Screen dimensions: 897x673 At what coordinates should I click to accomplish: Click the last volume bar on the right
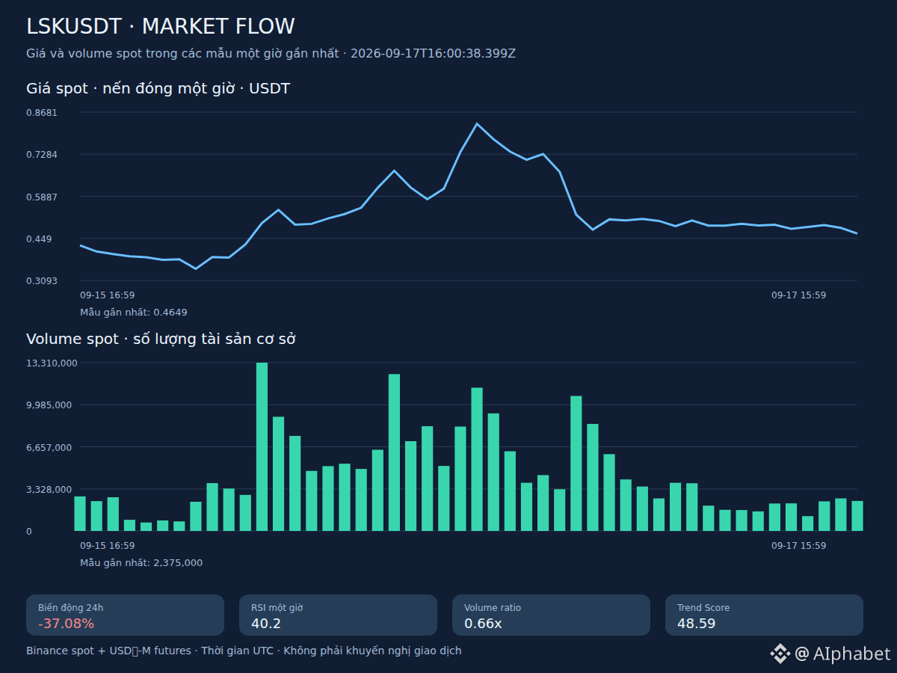coord(857,516)
